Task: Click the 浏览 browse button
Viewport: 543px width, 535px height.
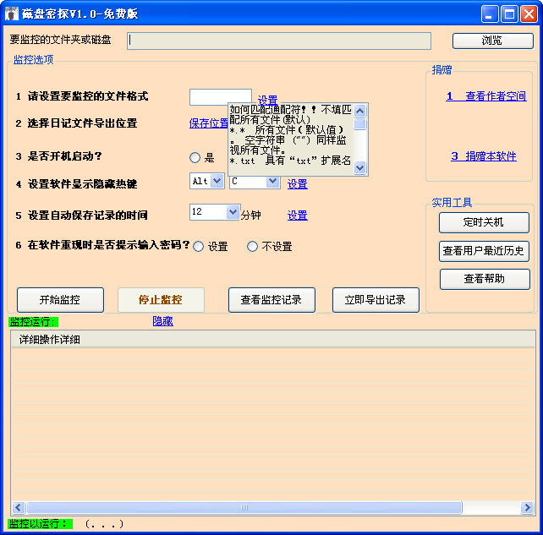Action: point(491,41)
